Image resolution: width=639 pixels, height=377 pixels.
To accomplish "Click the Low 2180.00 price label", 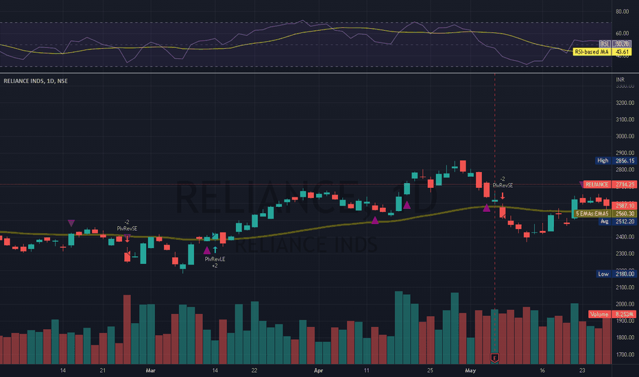I will tap(616, 274).
